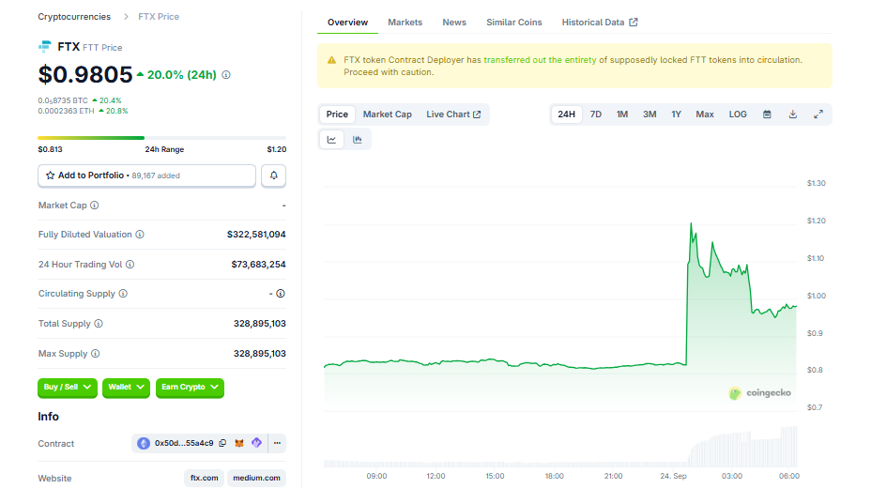Open info icon beside 24h price change
This screenshot has width=871, height=488.
coord(226,75)
